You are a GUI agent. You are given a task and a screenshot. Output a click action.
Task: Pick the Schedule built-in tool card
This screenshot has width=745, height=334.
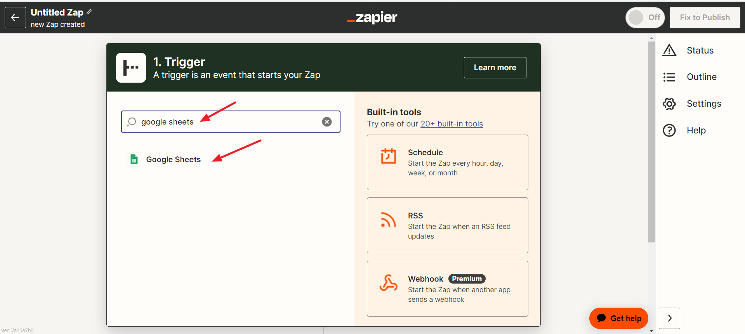447,162
